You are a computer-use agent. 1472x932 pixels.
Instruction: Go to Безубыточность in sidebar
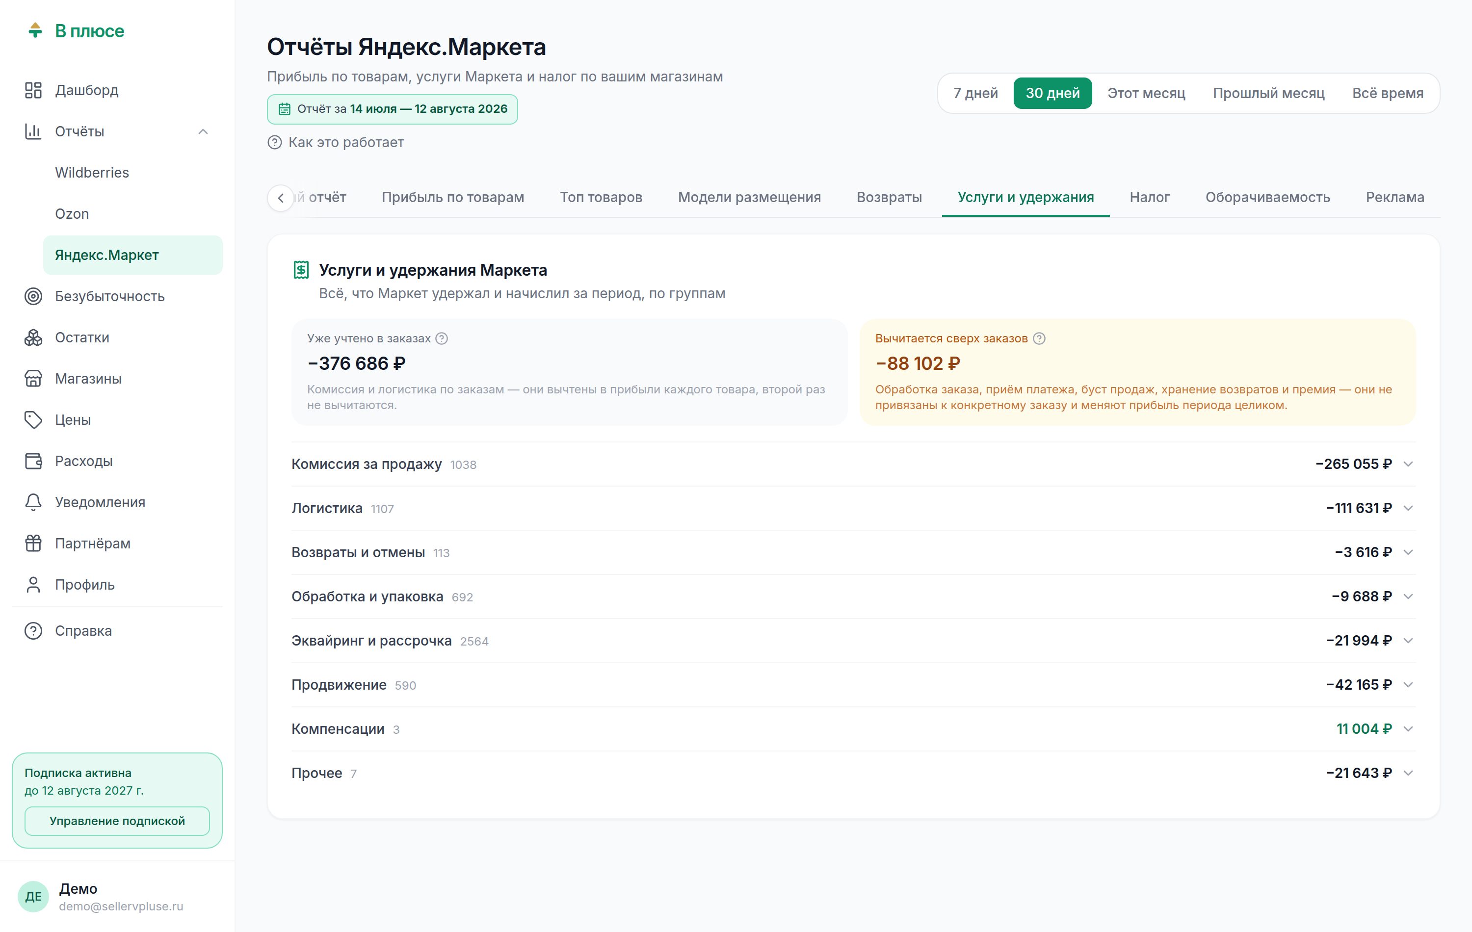[x=117, y=296]
